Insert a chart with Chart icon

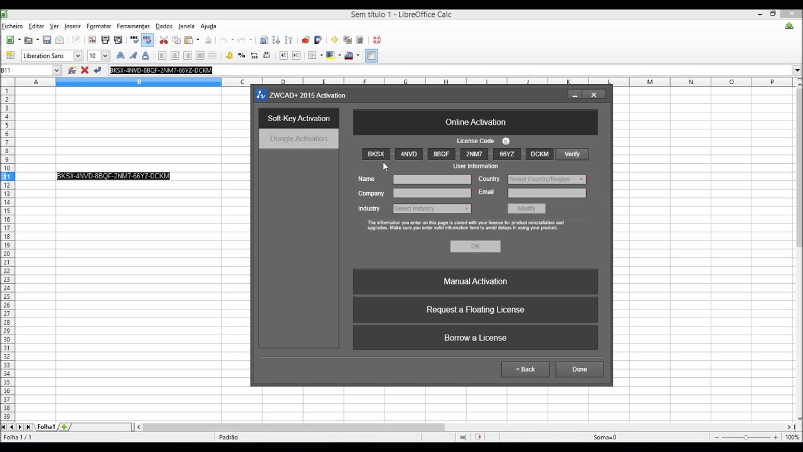pyautogui.click(x=306, y=40)
